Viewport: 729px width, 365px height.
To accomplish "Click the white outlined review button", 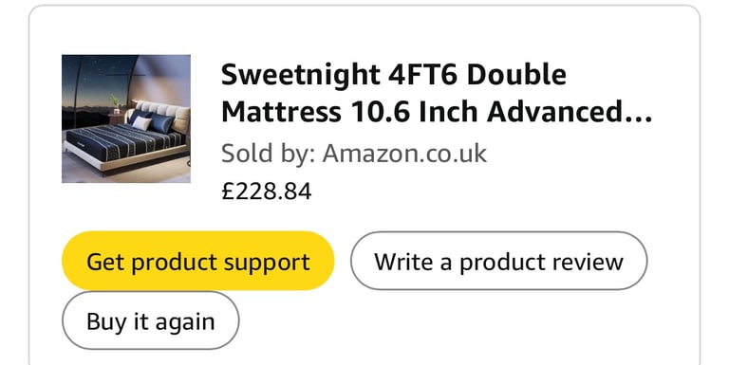I will tap(499, 261).
